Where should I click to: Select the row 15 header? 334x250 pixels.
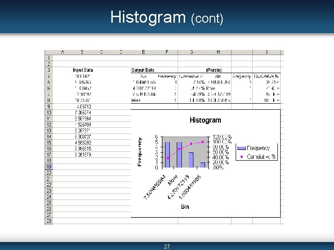point(49,143)
